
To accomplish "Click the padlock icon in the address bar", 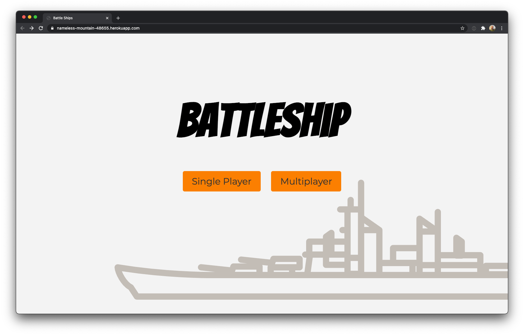I will 52,28.
